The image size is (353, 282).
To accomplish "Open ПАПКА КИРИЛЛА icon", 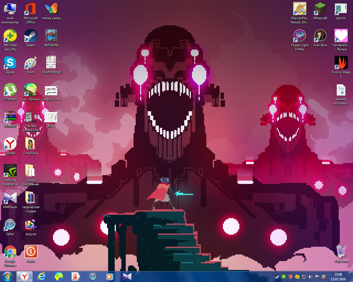I will coord(31,121).
